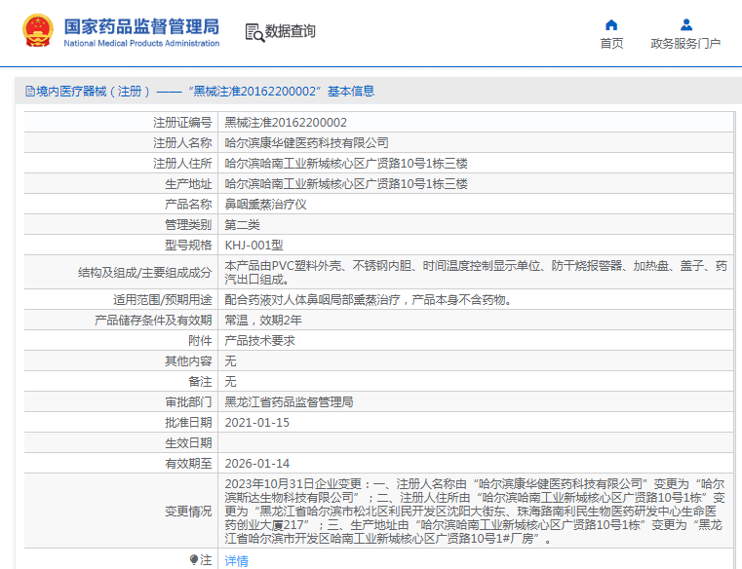Click the 附件 label
Screen dimensions: 742x569
tap(200, 341)
